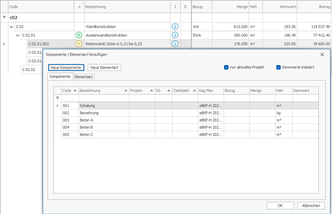Click main table Bezeichnung column header
332x214 pixels.
click(127, 7)
